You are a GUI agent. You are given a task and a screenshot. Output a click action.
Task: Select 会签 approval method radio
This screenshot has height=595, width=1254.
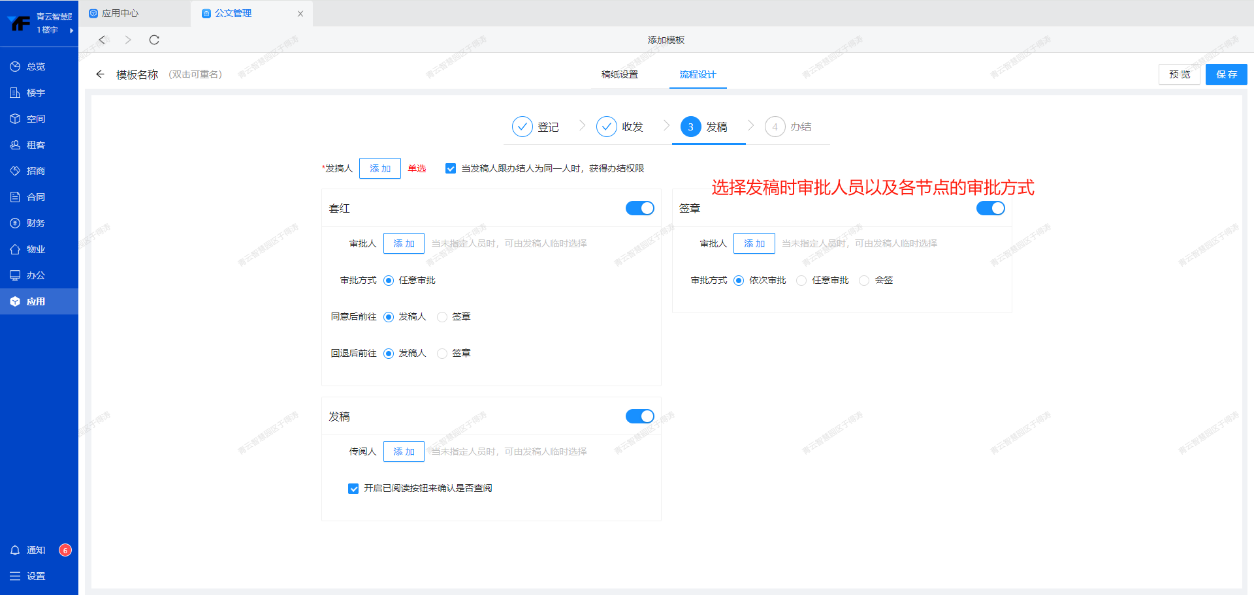864,281
